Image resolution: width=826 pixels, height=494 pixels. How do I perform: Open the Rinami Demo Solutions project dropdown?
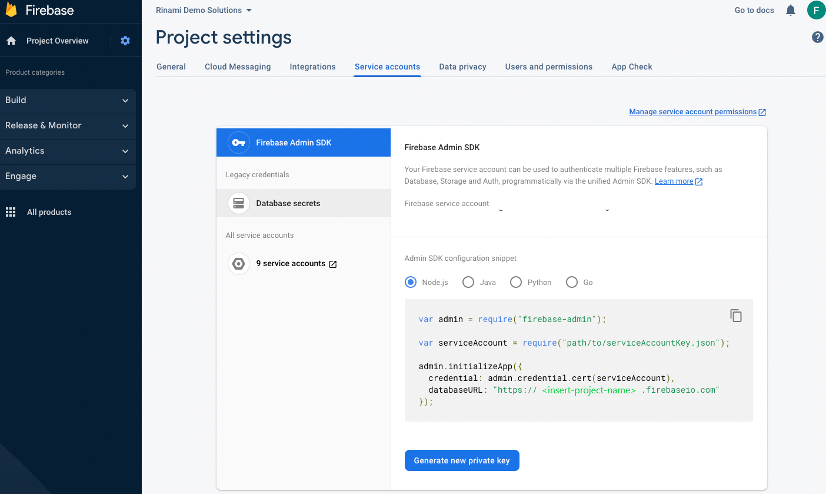(x=204, y=10)
